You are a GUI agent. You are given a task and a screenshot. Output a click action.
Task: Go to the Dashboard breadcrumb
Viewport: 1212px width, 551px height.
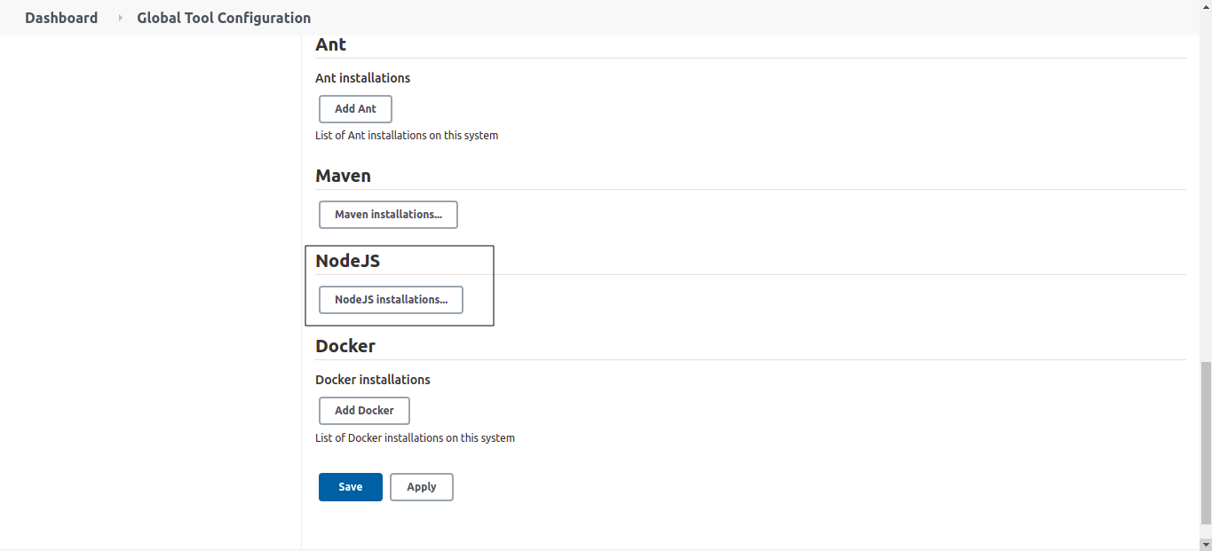point(61,18)
